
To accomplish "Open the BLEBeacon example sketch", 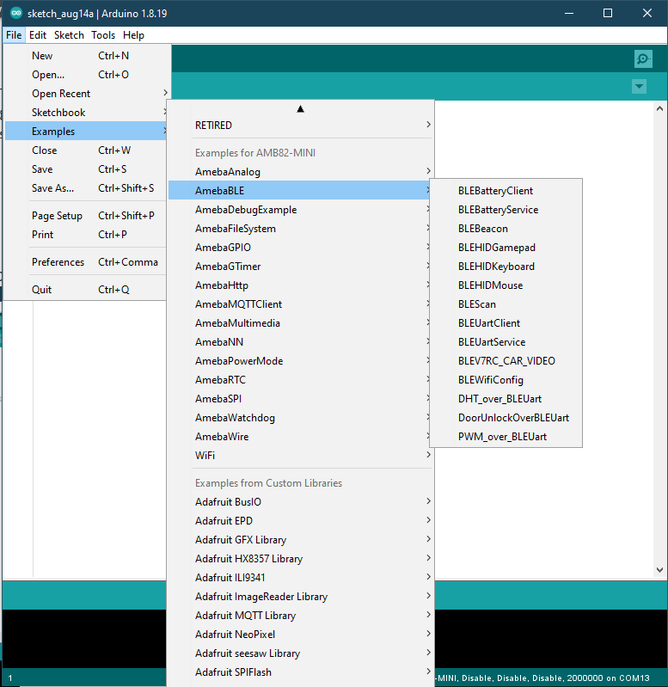I will tap(482, 229).
